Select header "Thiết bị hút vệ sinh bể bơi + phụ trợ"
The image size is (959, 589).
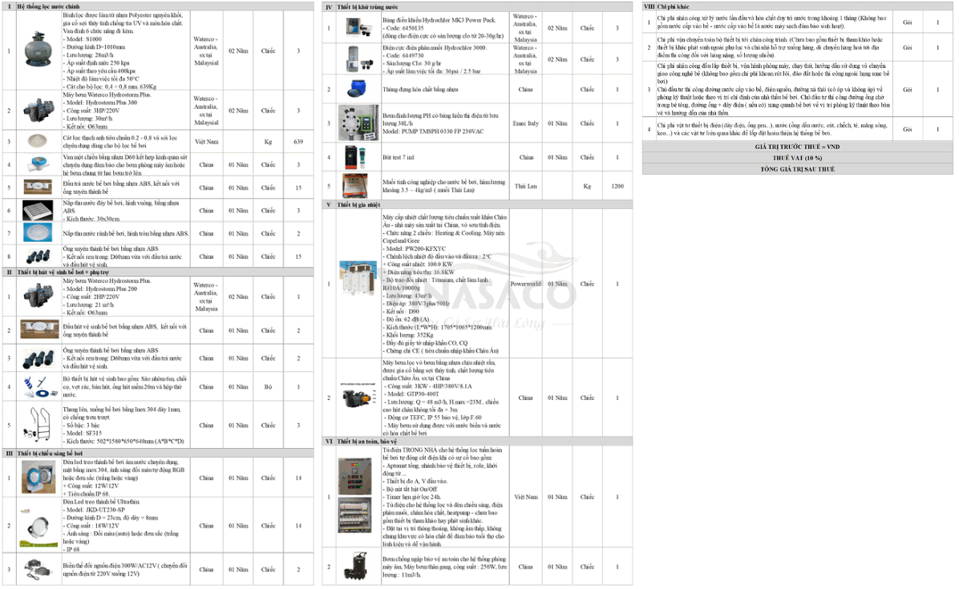63,272
